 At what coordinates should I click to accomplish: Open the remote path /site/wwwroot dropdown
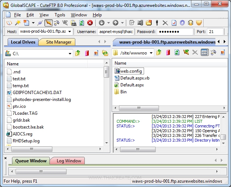pyautogui.click(x=151, y=53)
